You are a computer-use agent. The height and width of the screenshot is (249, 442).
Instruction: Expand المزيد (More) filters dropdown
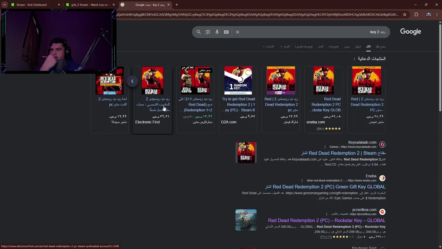coord(285,46)
